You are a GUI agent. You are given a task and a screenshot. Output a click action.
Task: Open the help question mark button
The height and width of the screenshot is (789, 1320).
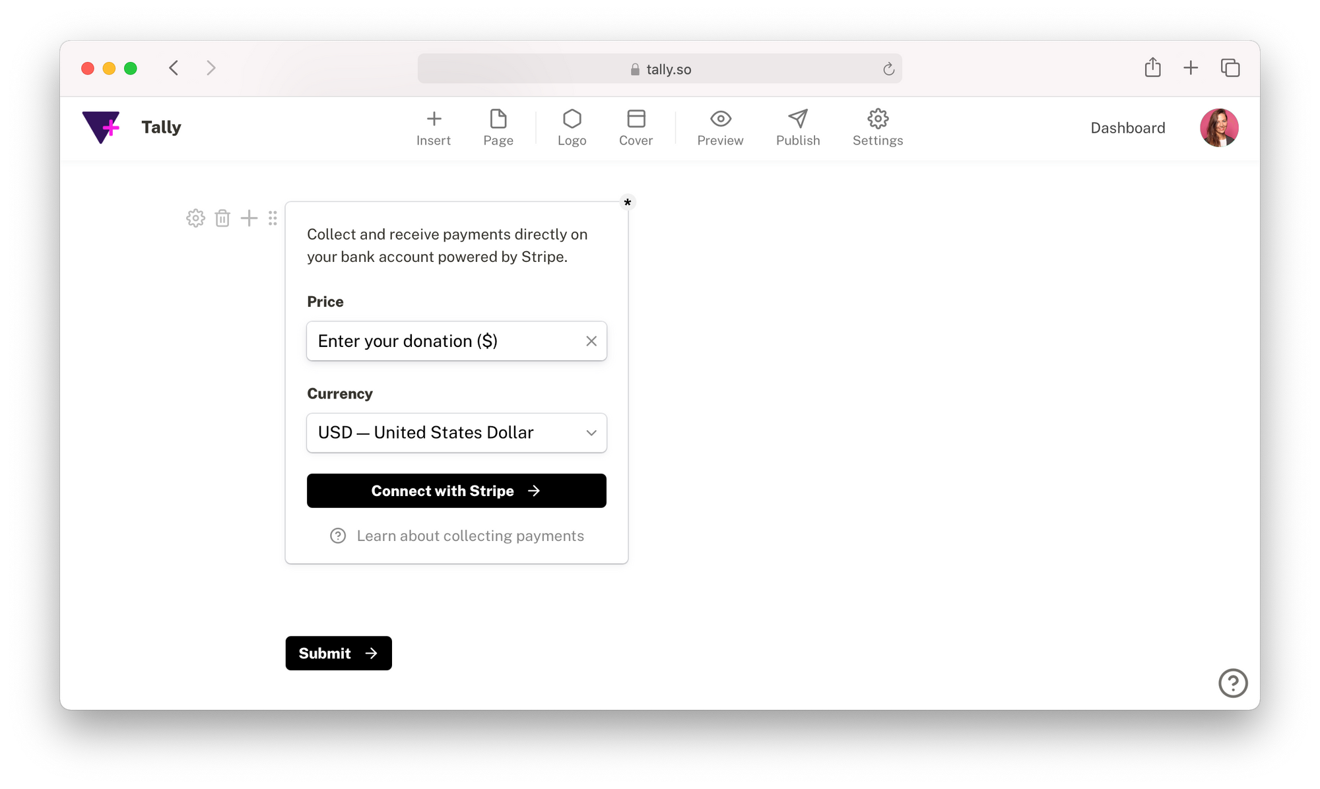click(x=1233, y=683)
